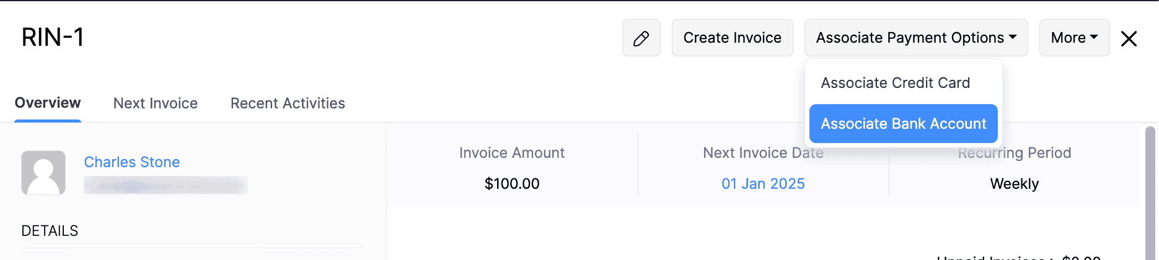Click the 01 Jan 2025 date link
This screenshot has height=260, width=1159.
[x=763, y=184]
